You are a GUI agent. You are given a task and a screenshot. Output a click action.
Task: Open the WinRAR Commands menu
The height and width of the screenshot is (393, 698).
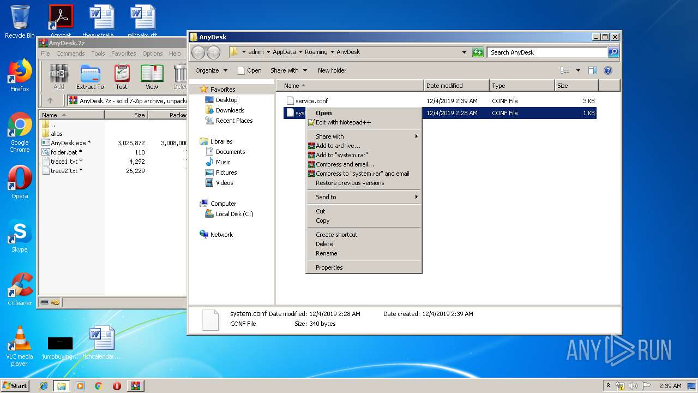pyautogui.click(x=70, y=53)
